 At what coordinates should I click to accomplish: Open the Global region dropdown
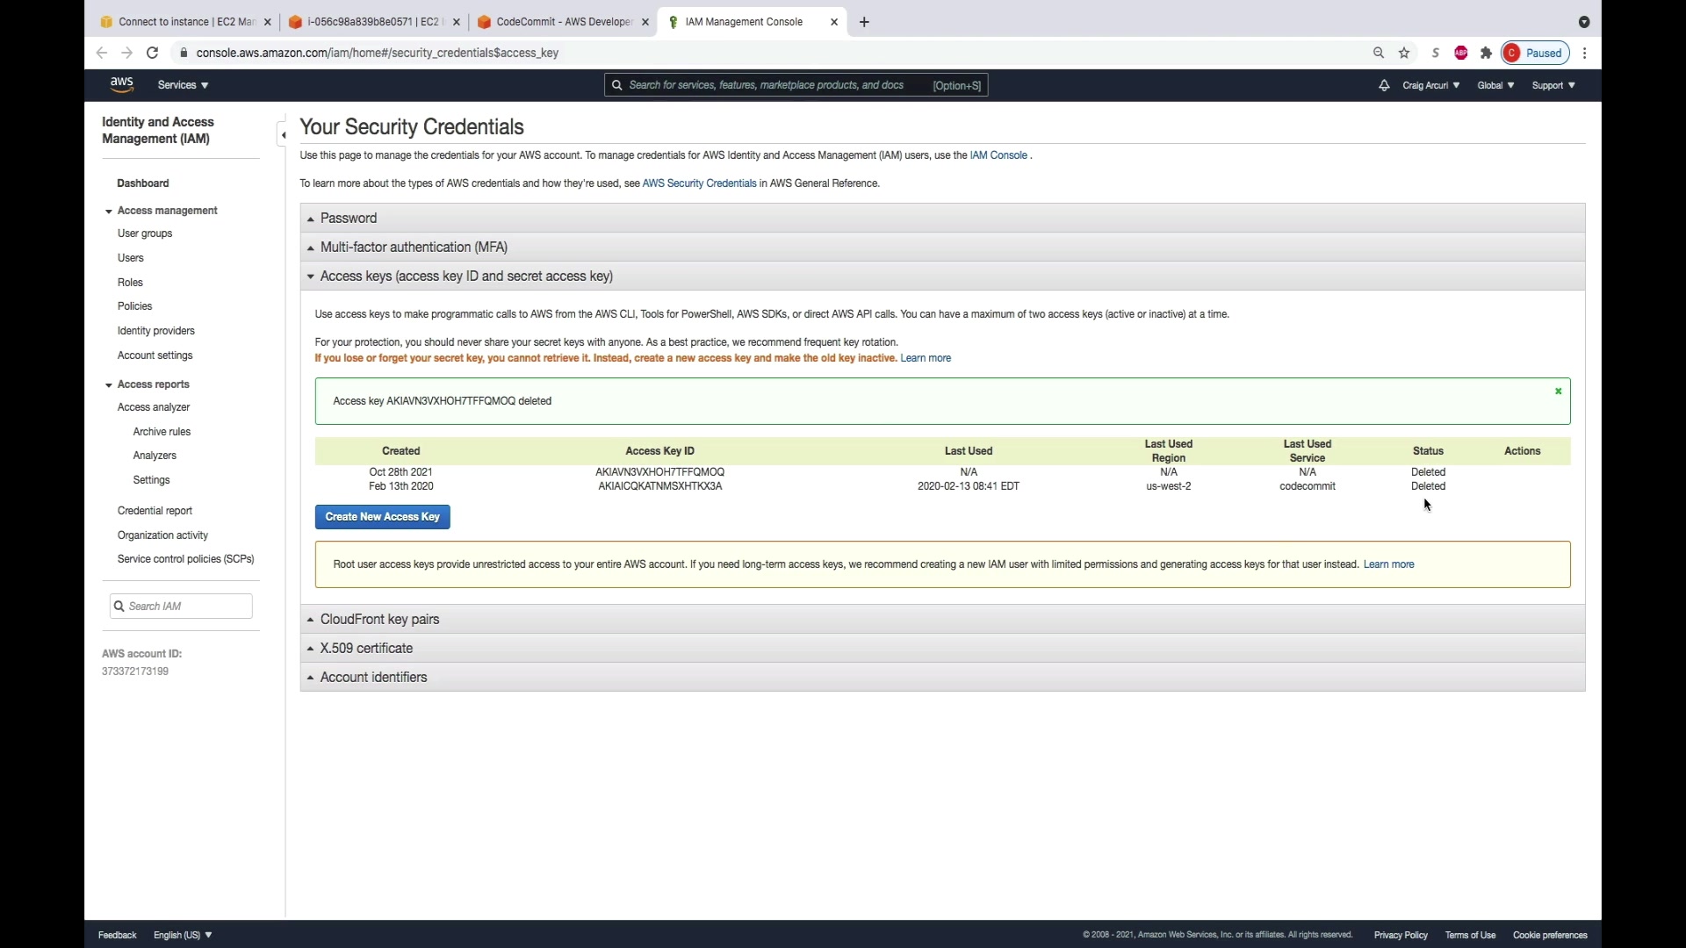click(x=1495, y=85)
